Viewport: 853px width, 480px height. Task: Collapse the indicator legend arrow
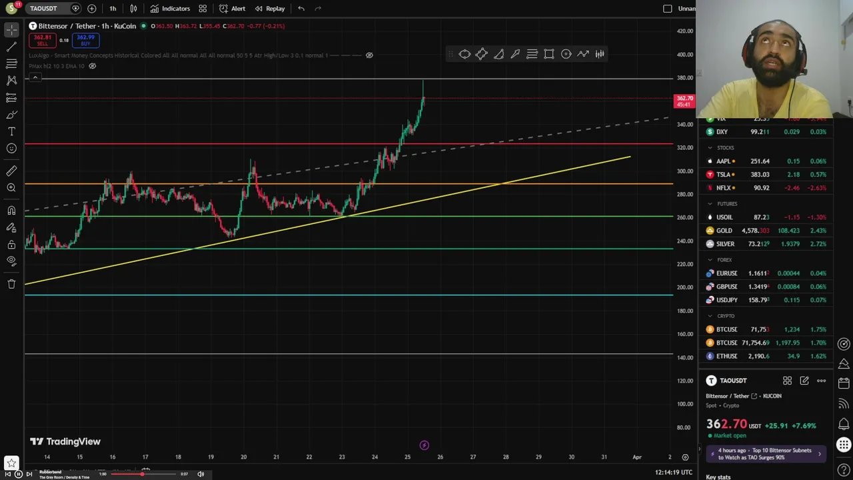(35, 78)
